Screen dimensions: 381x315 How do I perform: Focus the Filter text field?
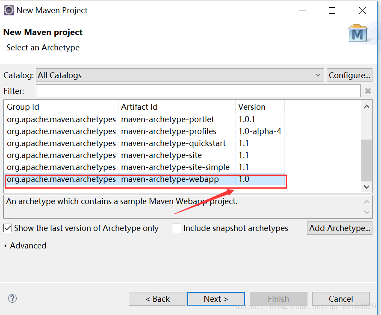click(198, 91)
